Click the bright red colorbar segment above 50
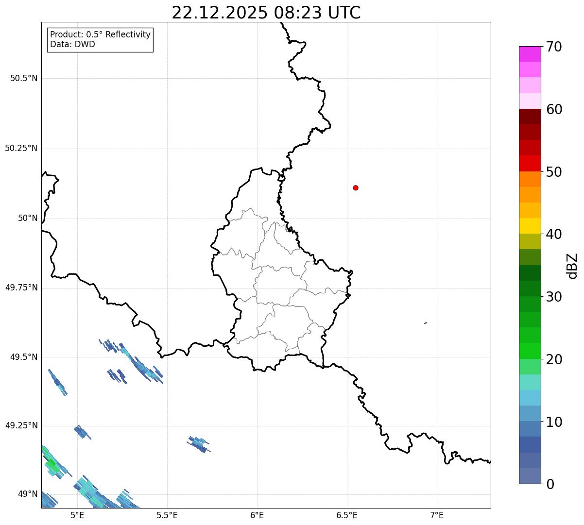 click(530, 163)
